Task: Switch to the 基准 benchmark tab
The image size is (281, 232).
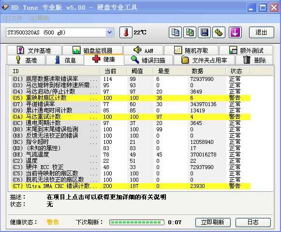Action: point(26,60)
